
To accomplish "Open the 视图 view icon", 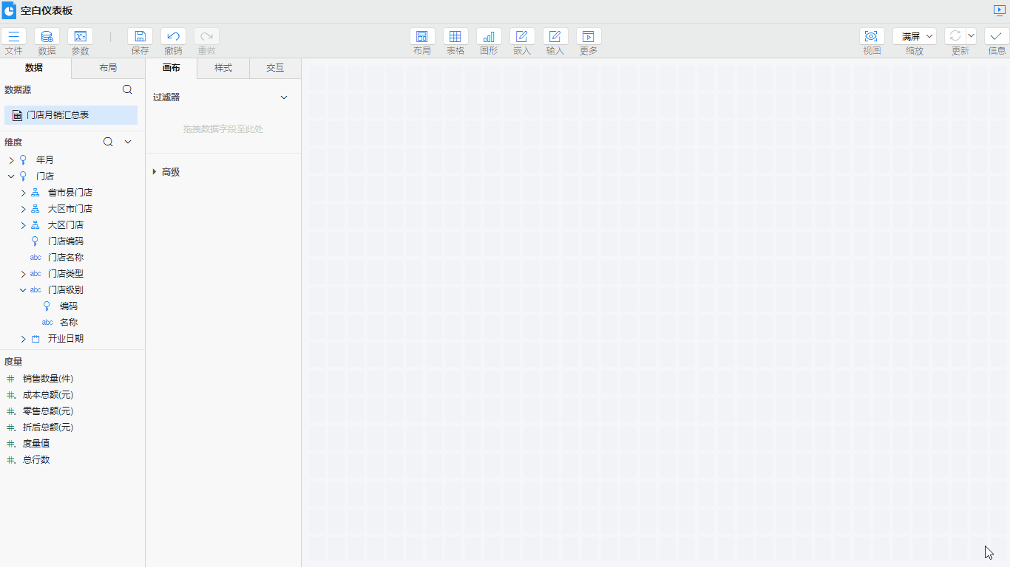I will tap(872, 36).
